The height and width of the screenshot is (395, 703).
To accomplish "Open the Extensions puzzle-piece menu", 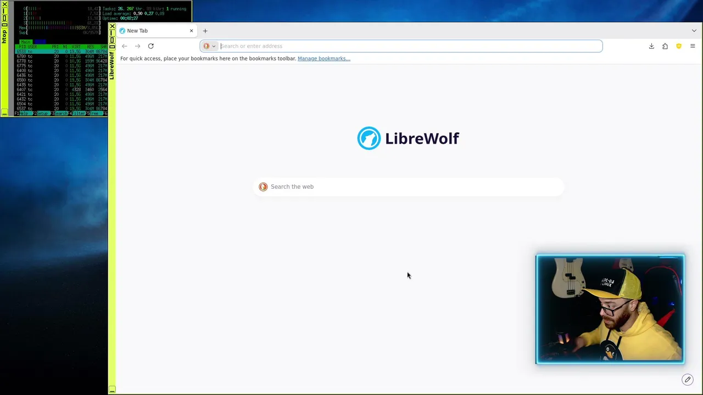I will pyautogui.click(x=665, y=46).
